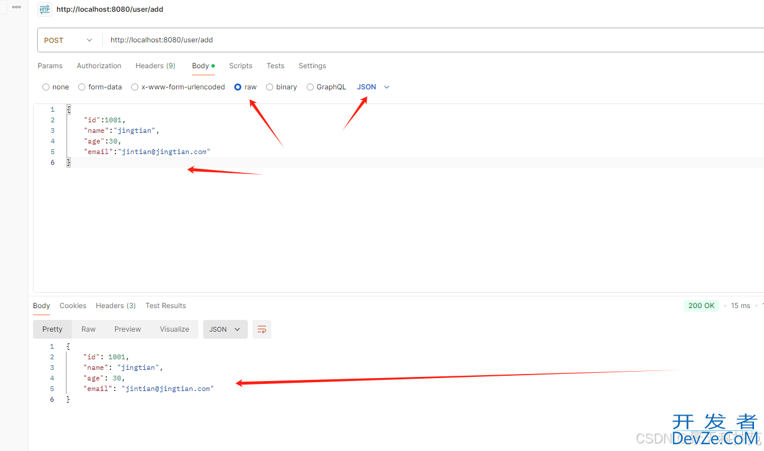Click response line "age": 30,
Image resolution: width=764 pixels, height=451 pixels.
[x=104, y=378]
